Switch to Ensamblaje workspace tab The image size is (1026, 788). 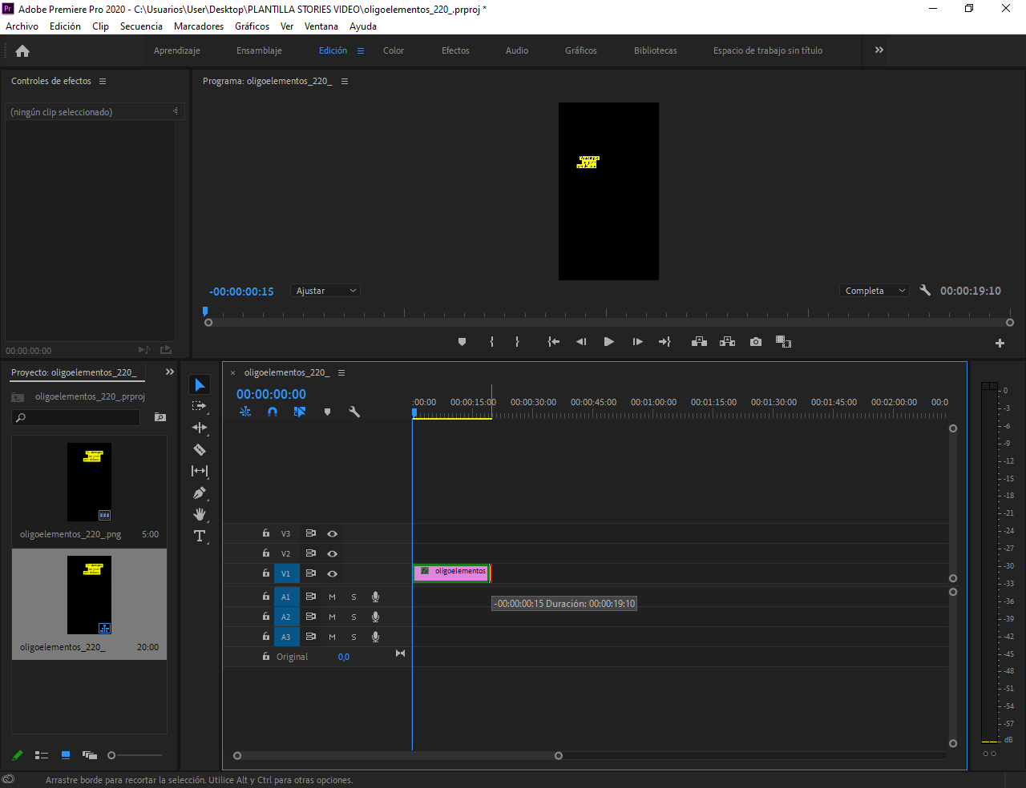coord(259,50)
